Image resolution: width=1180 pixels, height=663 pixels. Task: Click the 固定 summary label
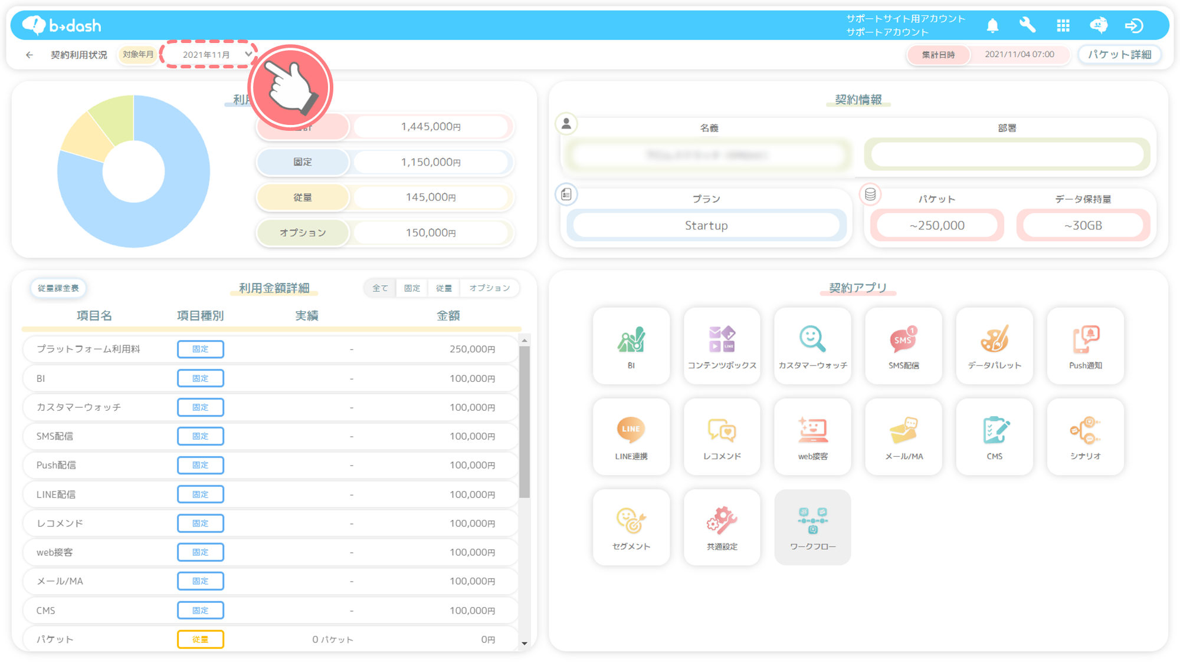pos(303,162)
